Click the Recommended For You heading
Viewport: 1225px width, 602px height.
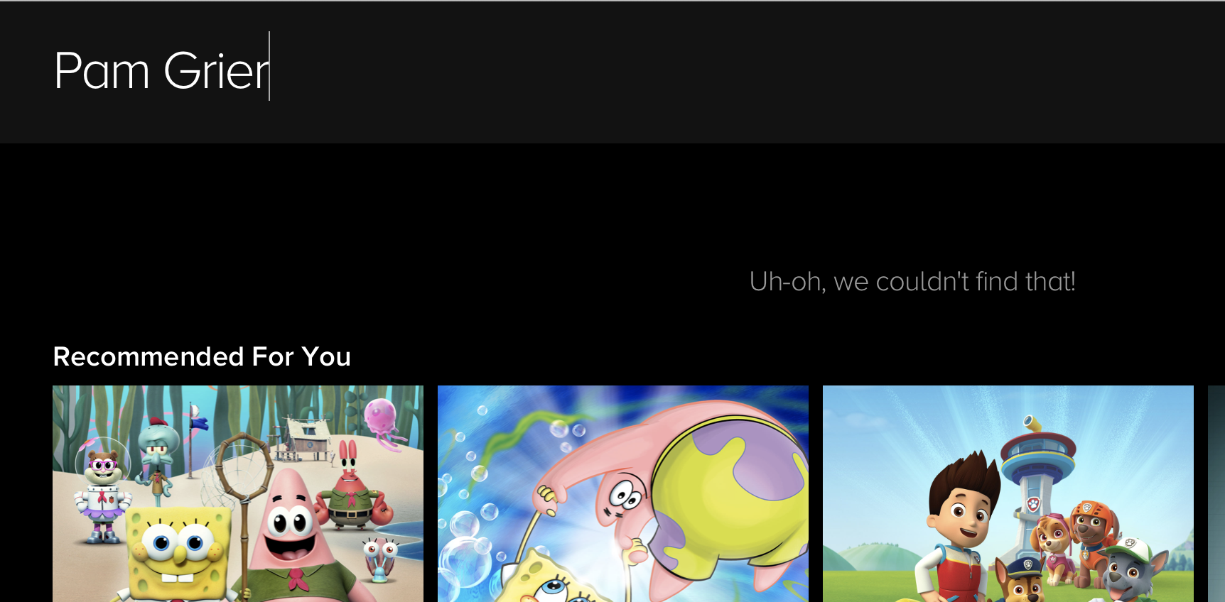pos(202,356)
